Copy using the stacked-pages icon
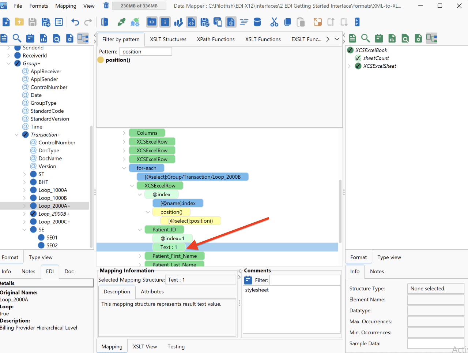 [x=287, y=22]
